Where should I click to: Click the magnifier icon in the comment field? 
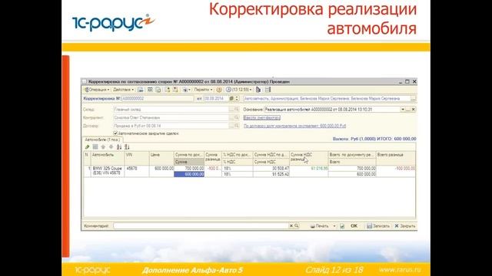(x=296, y=226)
